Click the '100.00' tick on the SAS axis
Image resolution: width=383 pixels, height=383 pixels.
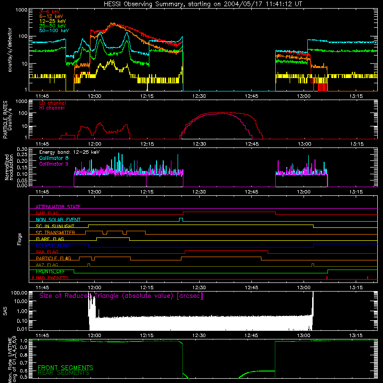tap(19, 293)
